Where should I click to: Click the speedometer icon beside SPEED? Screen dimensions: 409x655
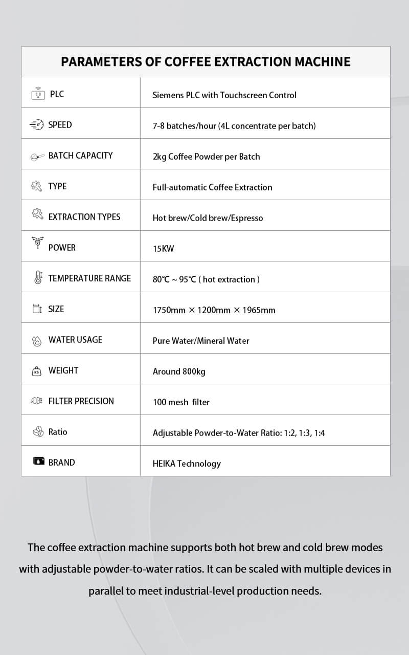point(37,125)
